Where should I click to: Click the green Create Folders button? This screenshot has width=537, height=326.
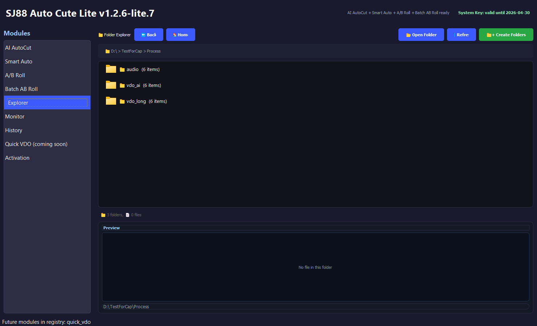(506, 35)
